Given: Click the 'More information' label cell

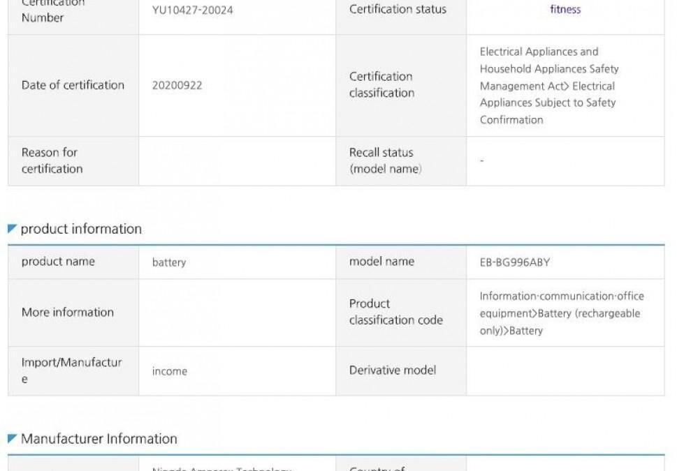Looking at the screenshot, I should coord(67,312).
